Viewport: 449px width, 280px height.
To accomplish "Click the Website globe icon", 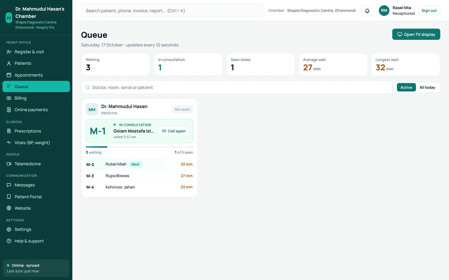I will tap(9, 208).
